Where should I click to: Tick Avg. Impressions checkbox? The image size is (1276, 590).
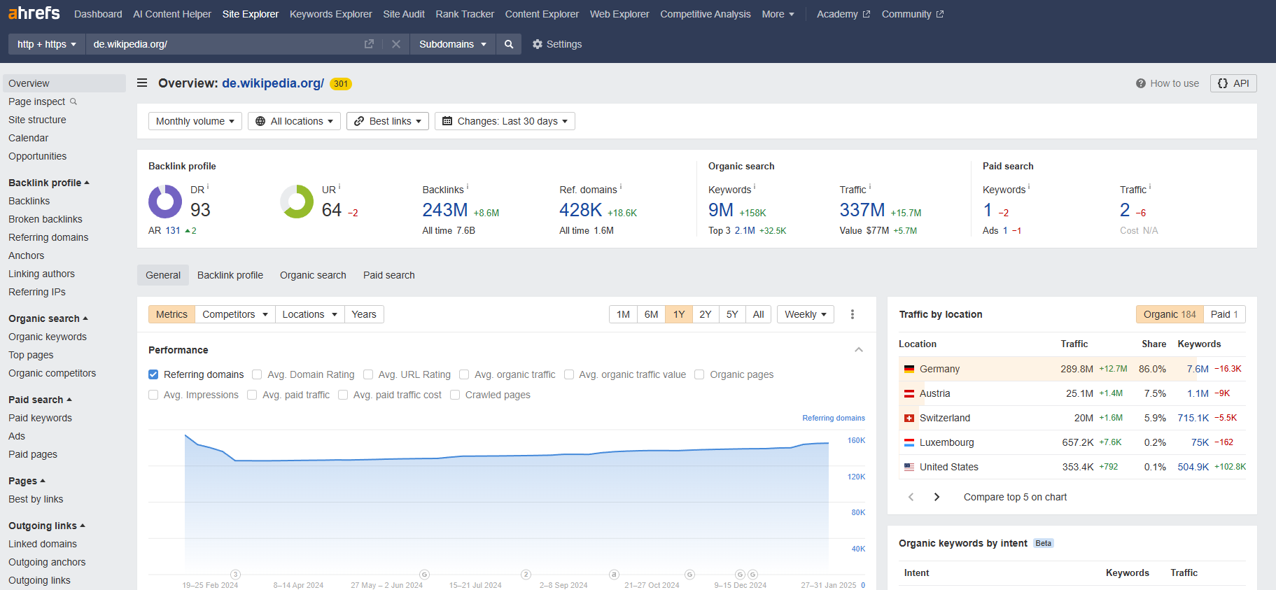(153, 395)
